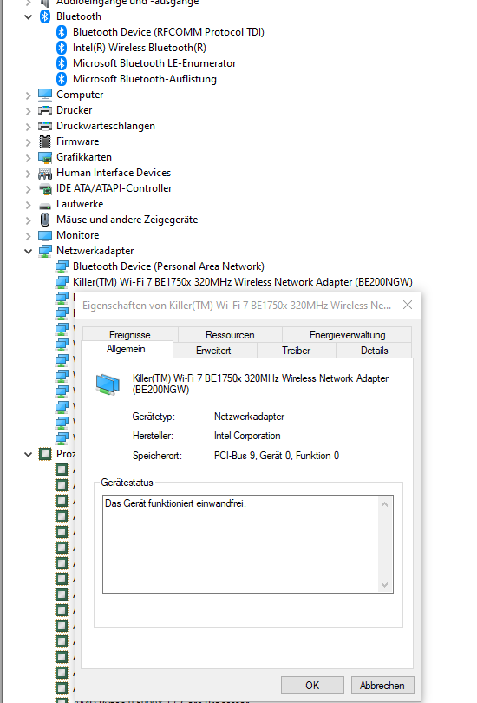Select Bluetooth Device (Personal Area Network)
This screenshot has height=703, width=477.
168,266
